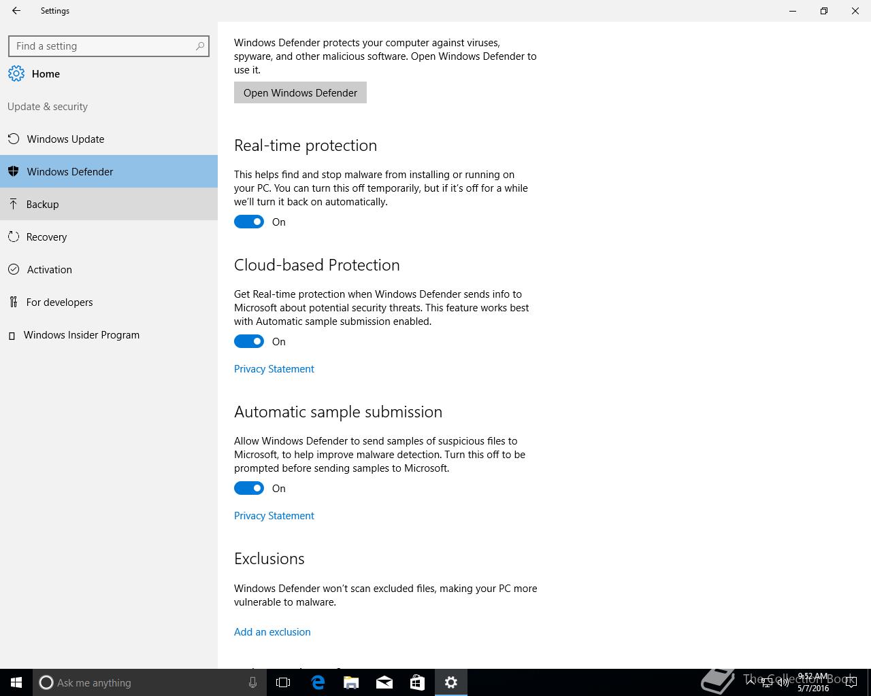Open the Store app from the taskbar

click(x=417, y=682)
